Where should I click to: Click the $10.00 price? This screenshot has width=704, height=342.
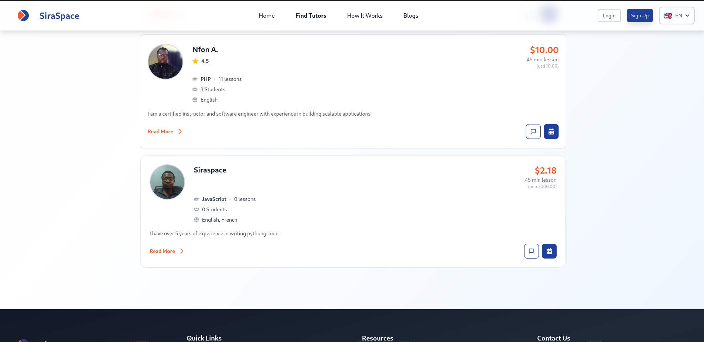coord(544,50)
